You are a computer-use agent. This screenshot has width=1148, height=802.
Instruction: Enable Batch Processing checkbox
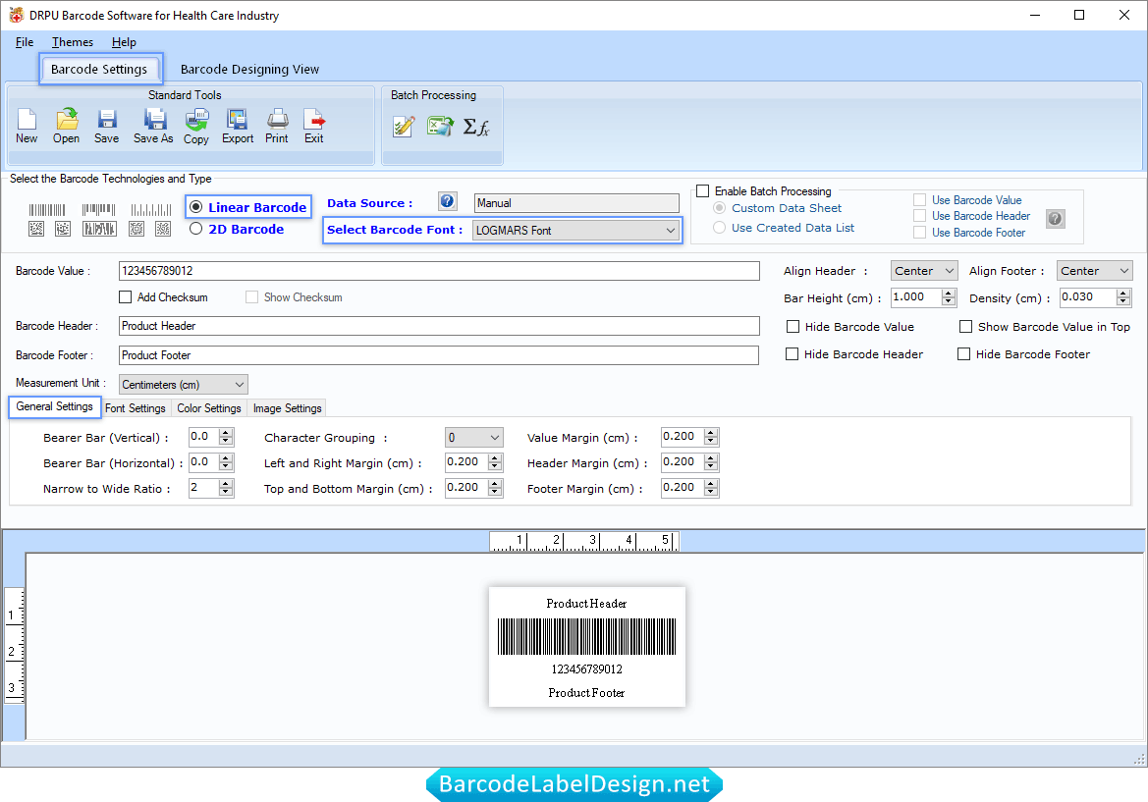703,191
